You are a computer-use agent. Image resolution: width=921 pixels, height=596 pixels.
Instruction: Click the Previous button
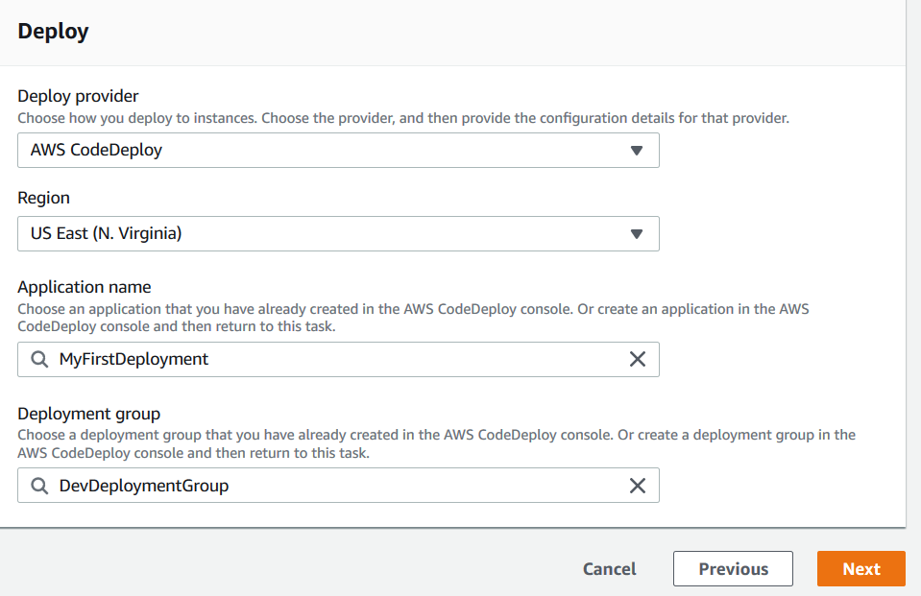tap(733, 568)
